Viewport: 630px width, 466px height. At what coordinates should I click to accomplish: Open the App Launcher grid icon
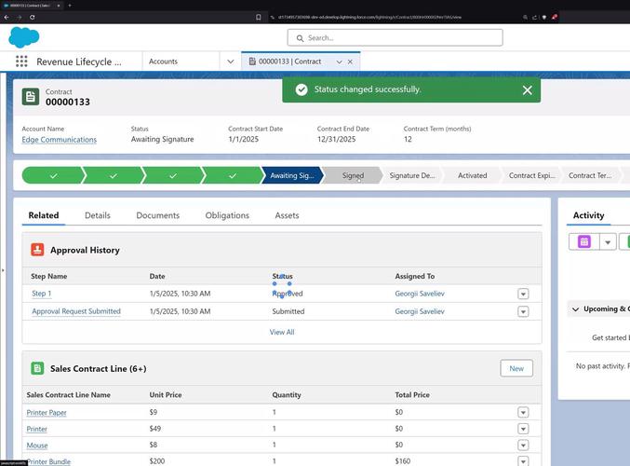coord(21,62)
